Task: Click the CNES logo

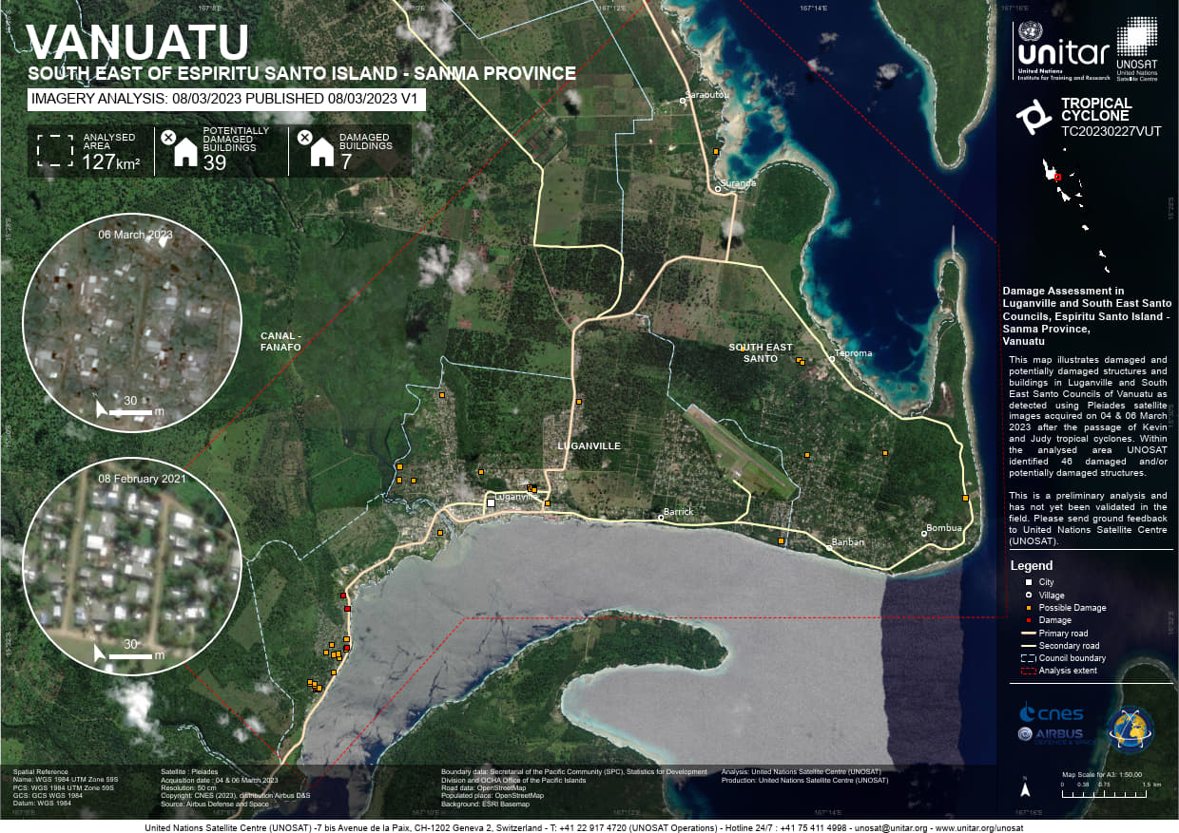Action: [1050, 712]
